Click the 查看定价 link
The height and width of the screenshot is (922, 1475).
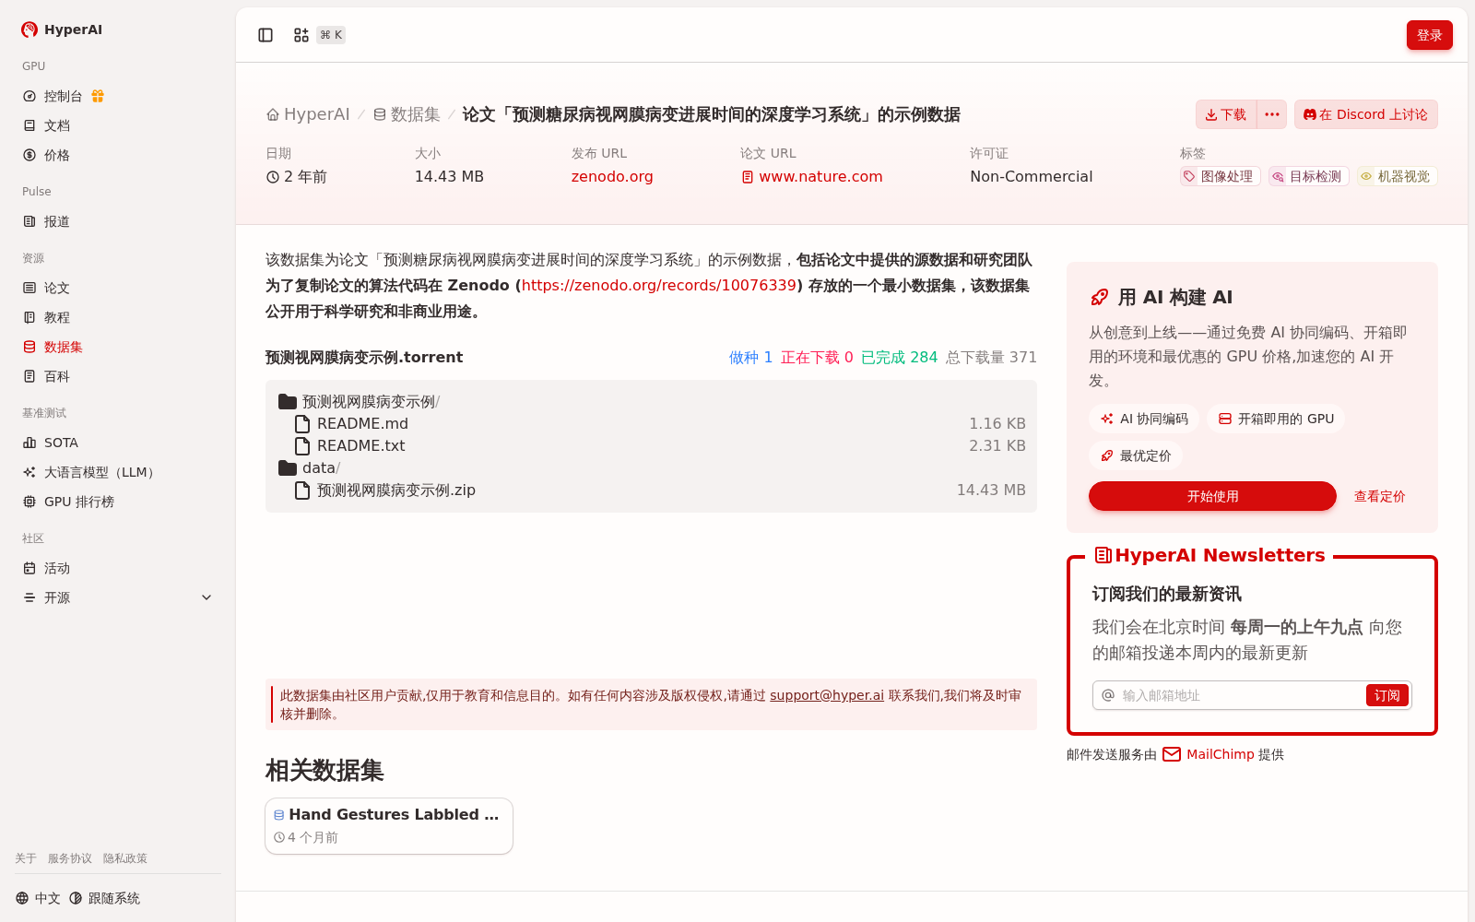click(1379, 496)
